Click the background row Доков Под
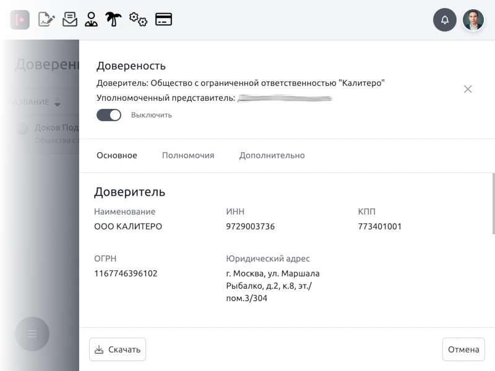This screenshot has width=495, height=371. pyautogui.click(x=48, y=134)
